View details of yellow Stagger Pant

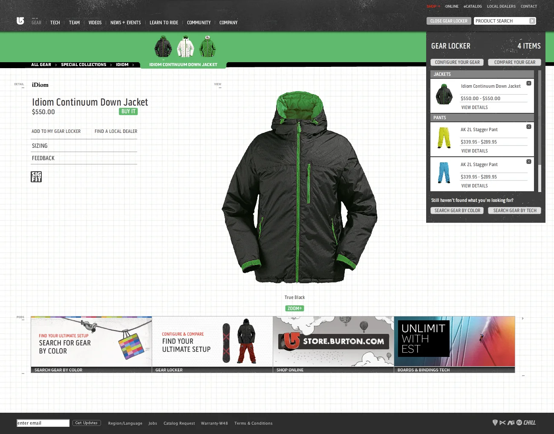(474, 151)
